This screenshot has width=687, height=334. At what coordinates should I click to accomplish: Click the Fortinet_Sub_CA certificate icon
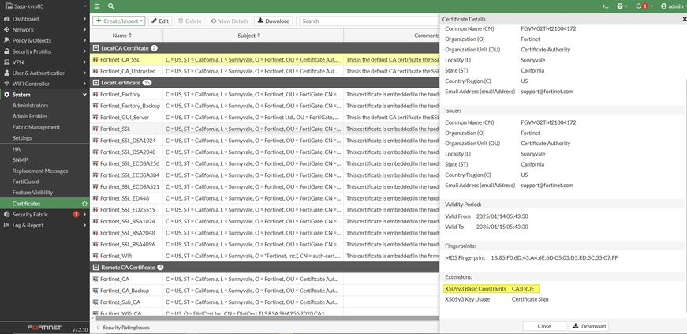tap(95, 302)
